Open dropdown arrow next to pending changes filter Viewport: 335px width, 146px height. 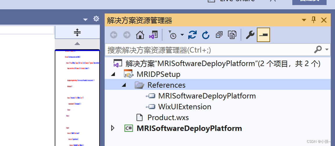click(182, 35)
